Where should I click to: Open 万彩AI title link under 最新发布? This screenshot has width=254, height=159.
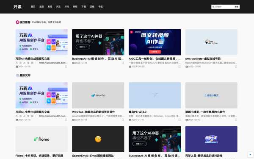pyautogui.click(x=33, y=112)
